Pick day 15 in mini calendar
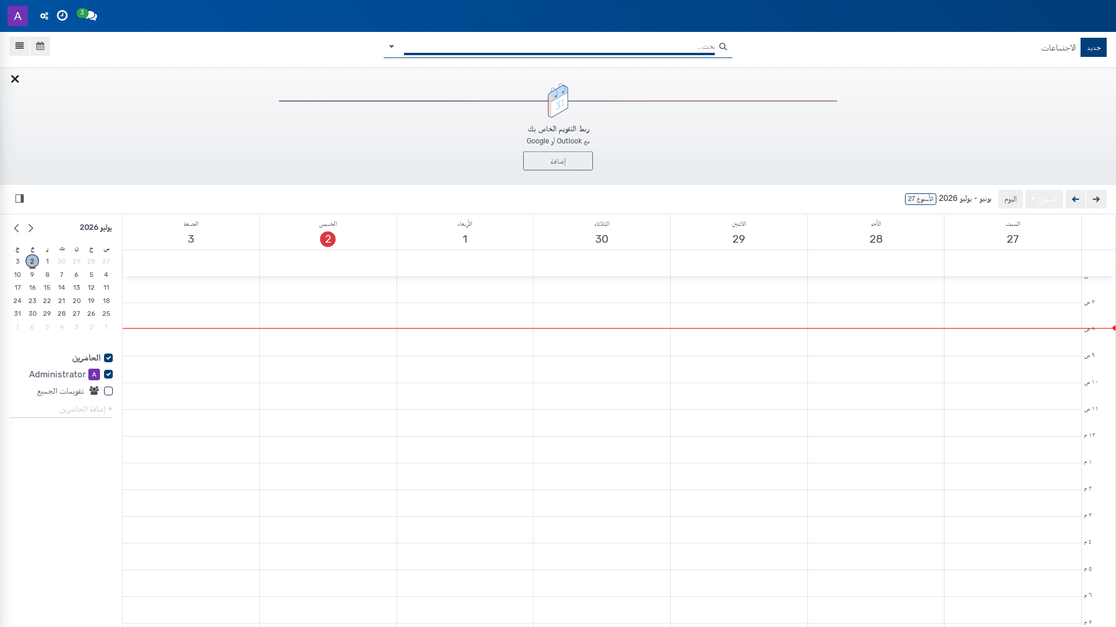The height and width of the screenshot is (627, 1116). [47, 287]
